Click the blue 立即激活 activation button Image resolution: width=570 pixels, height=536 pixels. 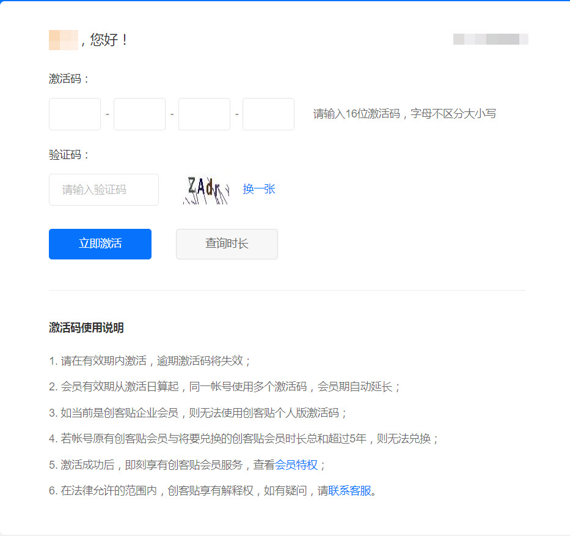click(x=100, y=244)
